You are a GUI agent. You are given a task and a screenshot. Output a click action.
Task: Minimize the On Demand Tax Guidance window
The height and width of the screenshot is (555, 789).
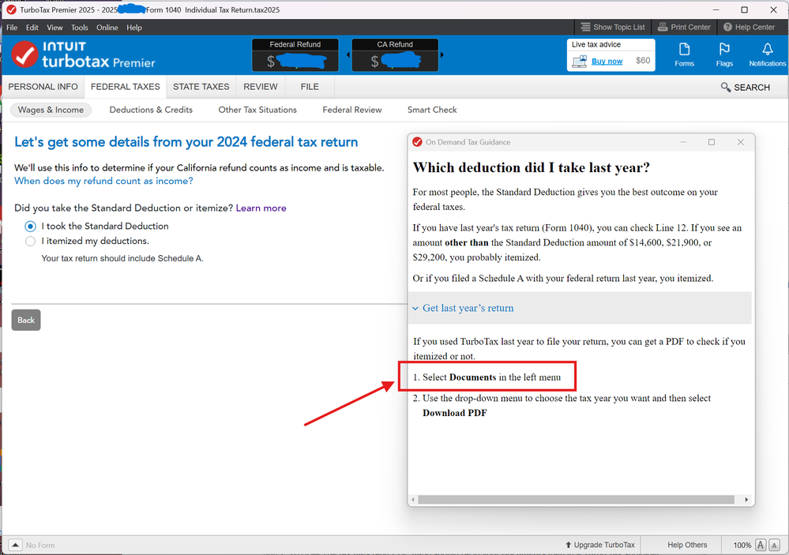tap(683, 142)
